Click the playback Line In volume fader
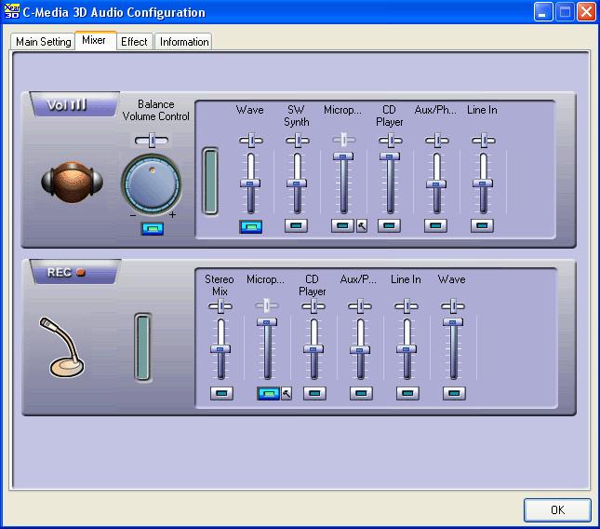Screen dimensions: 600x529 [x=483, y=183]
